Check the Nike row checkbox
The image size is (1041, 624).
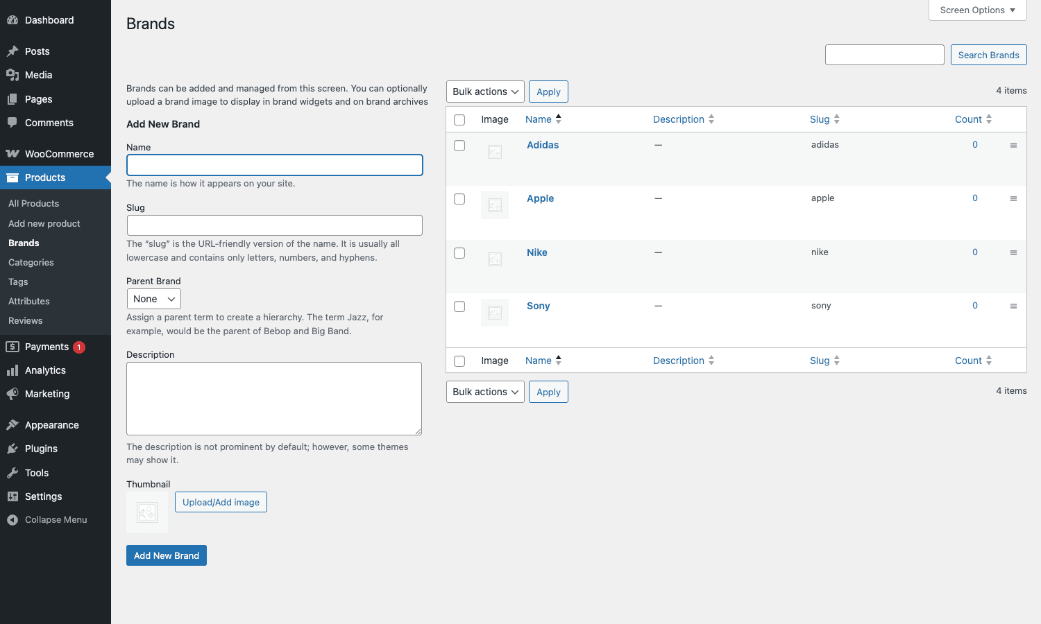pos(459,253)
